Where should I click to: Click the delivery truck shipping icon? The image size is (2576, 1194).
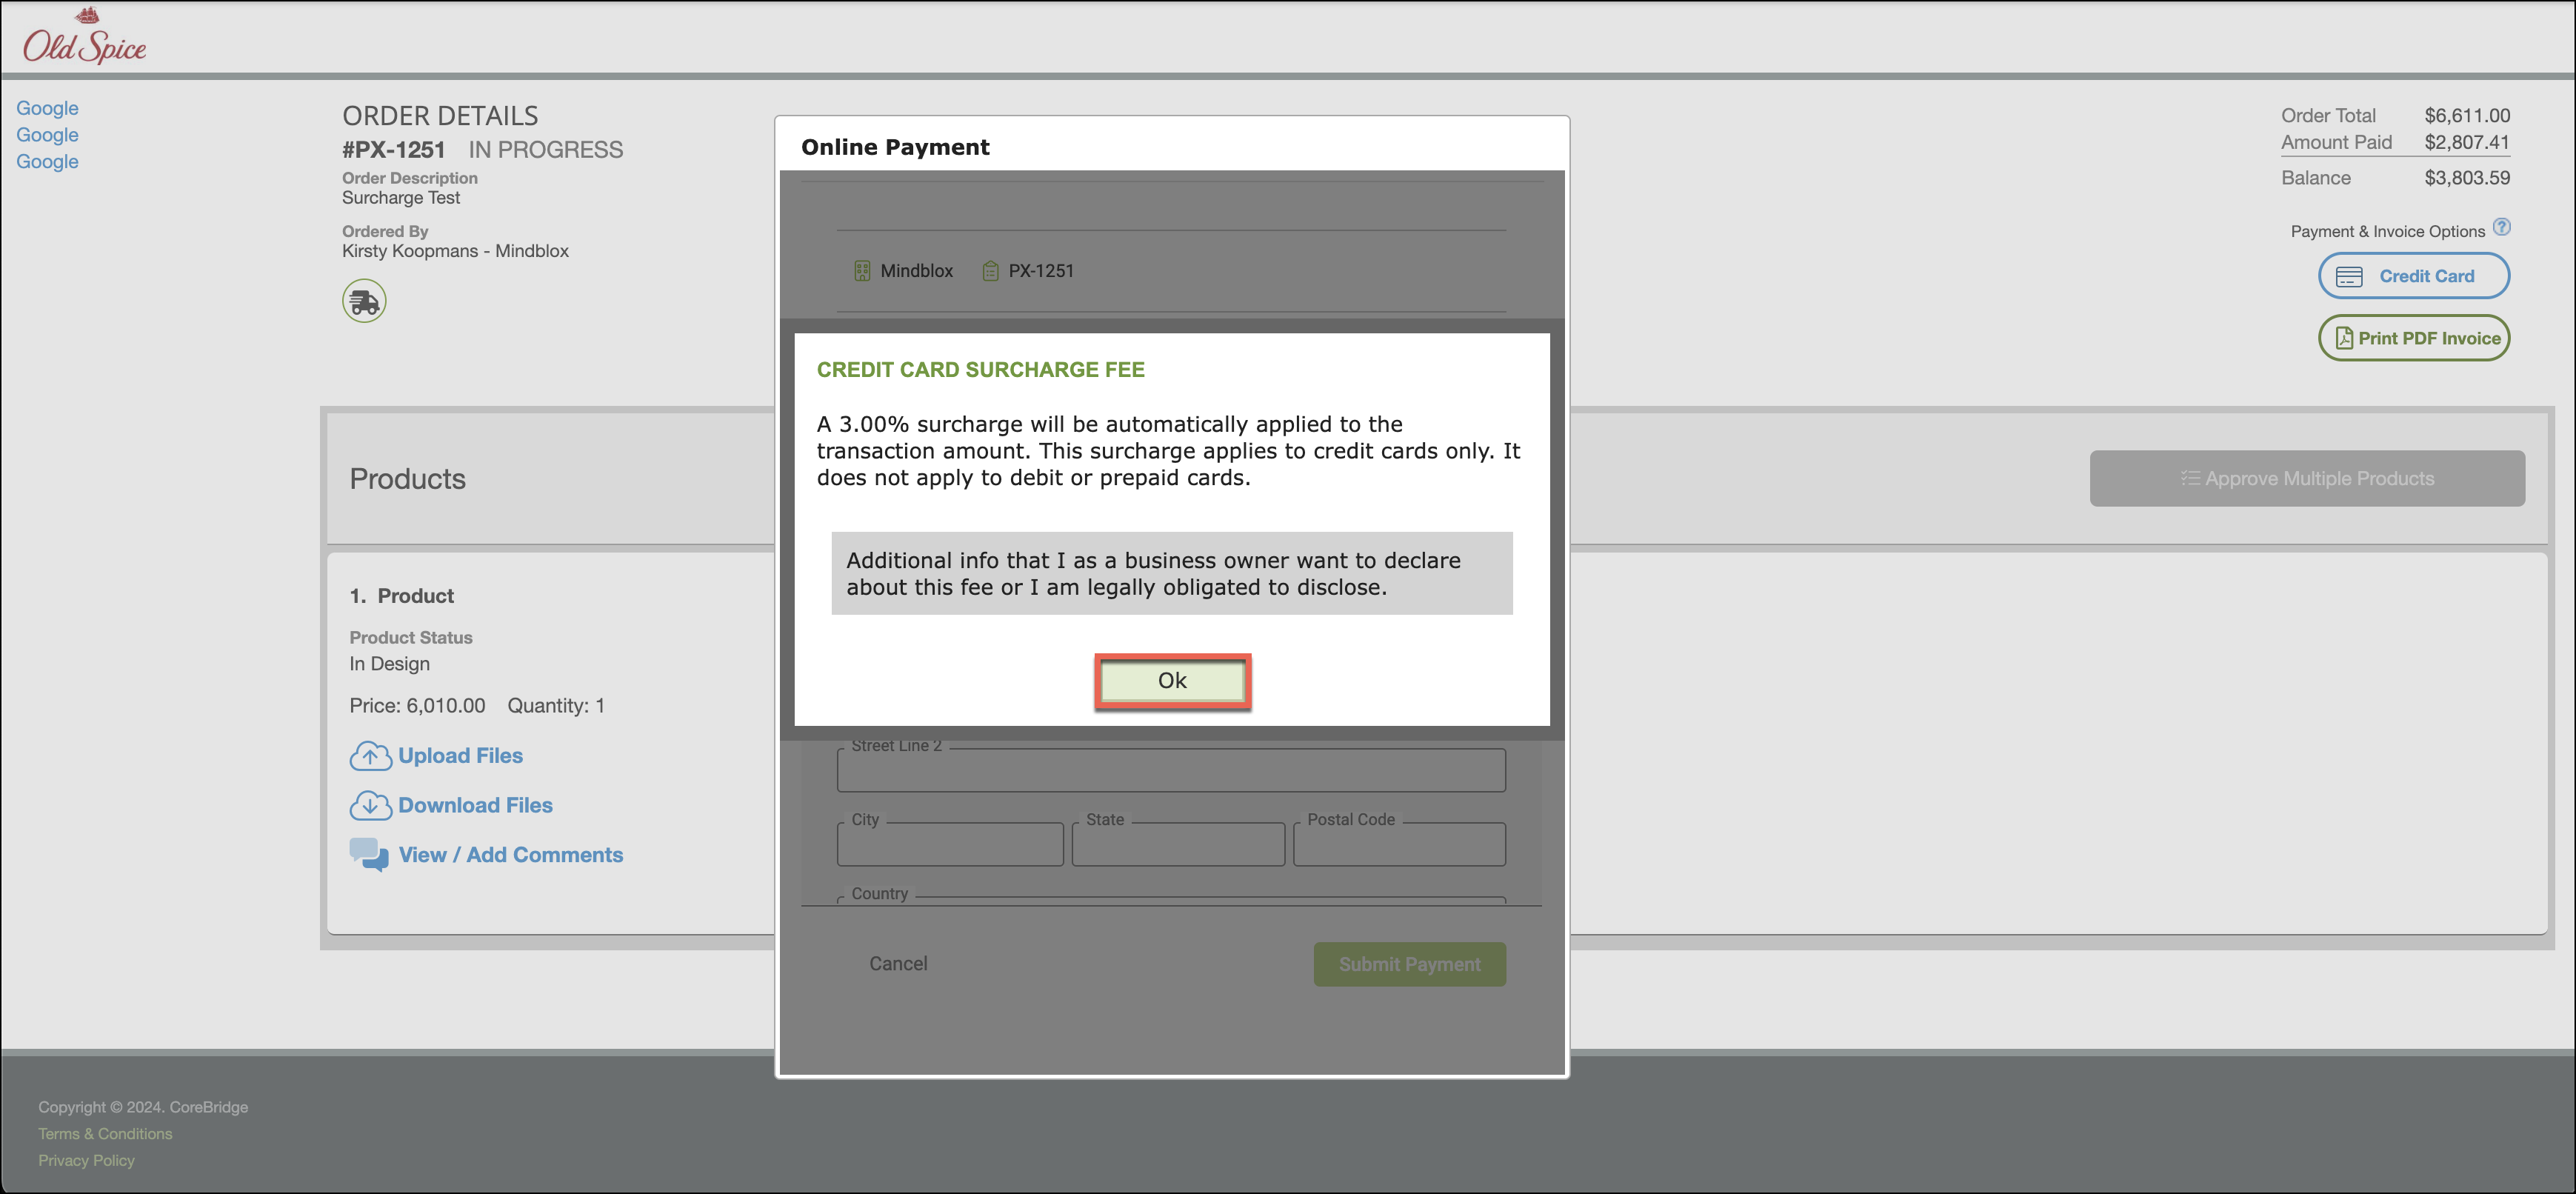pos(364,301)
